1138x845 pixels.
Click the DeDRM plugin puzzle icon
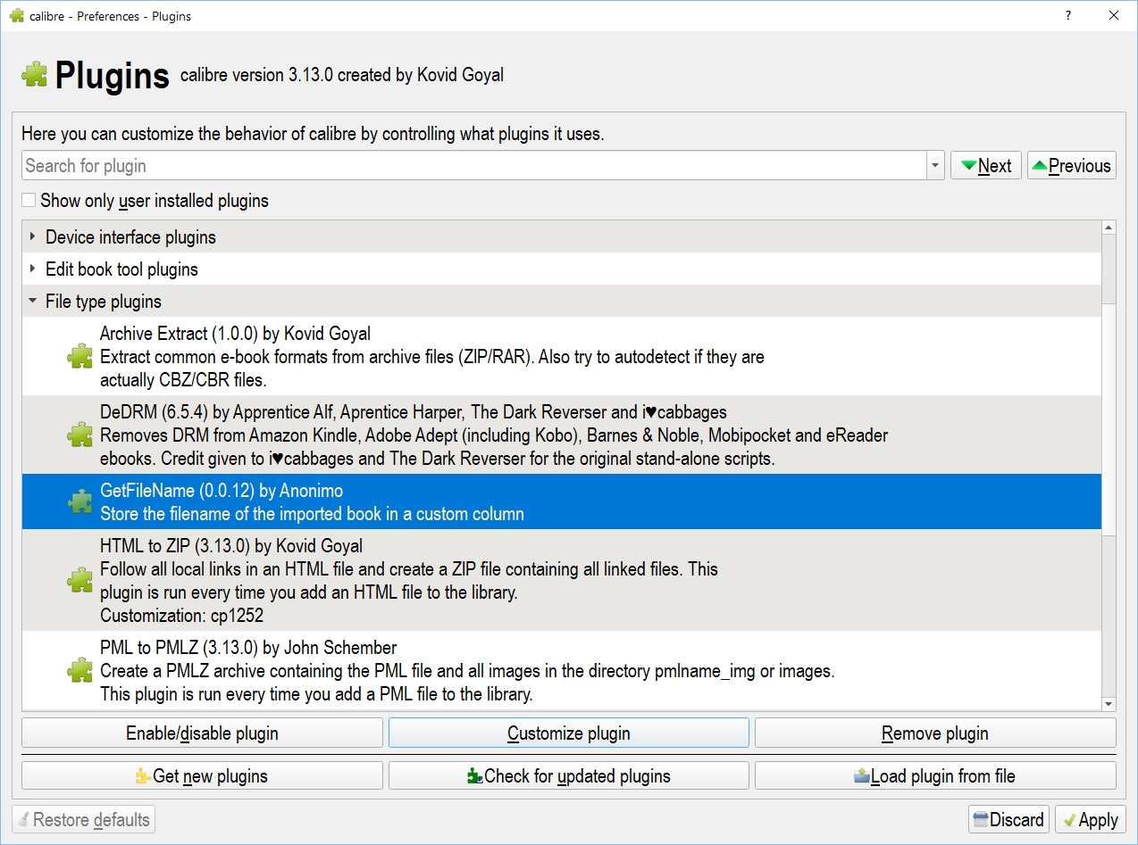[x=79, y=435]
